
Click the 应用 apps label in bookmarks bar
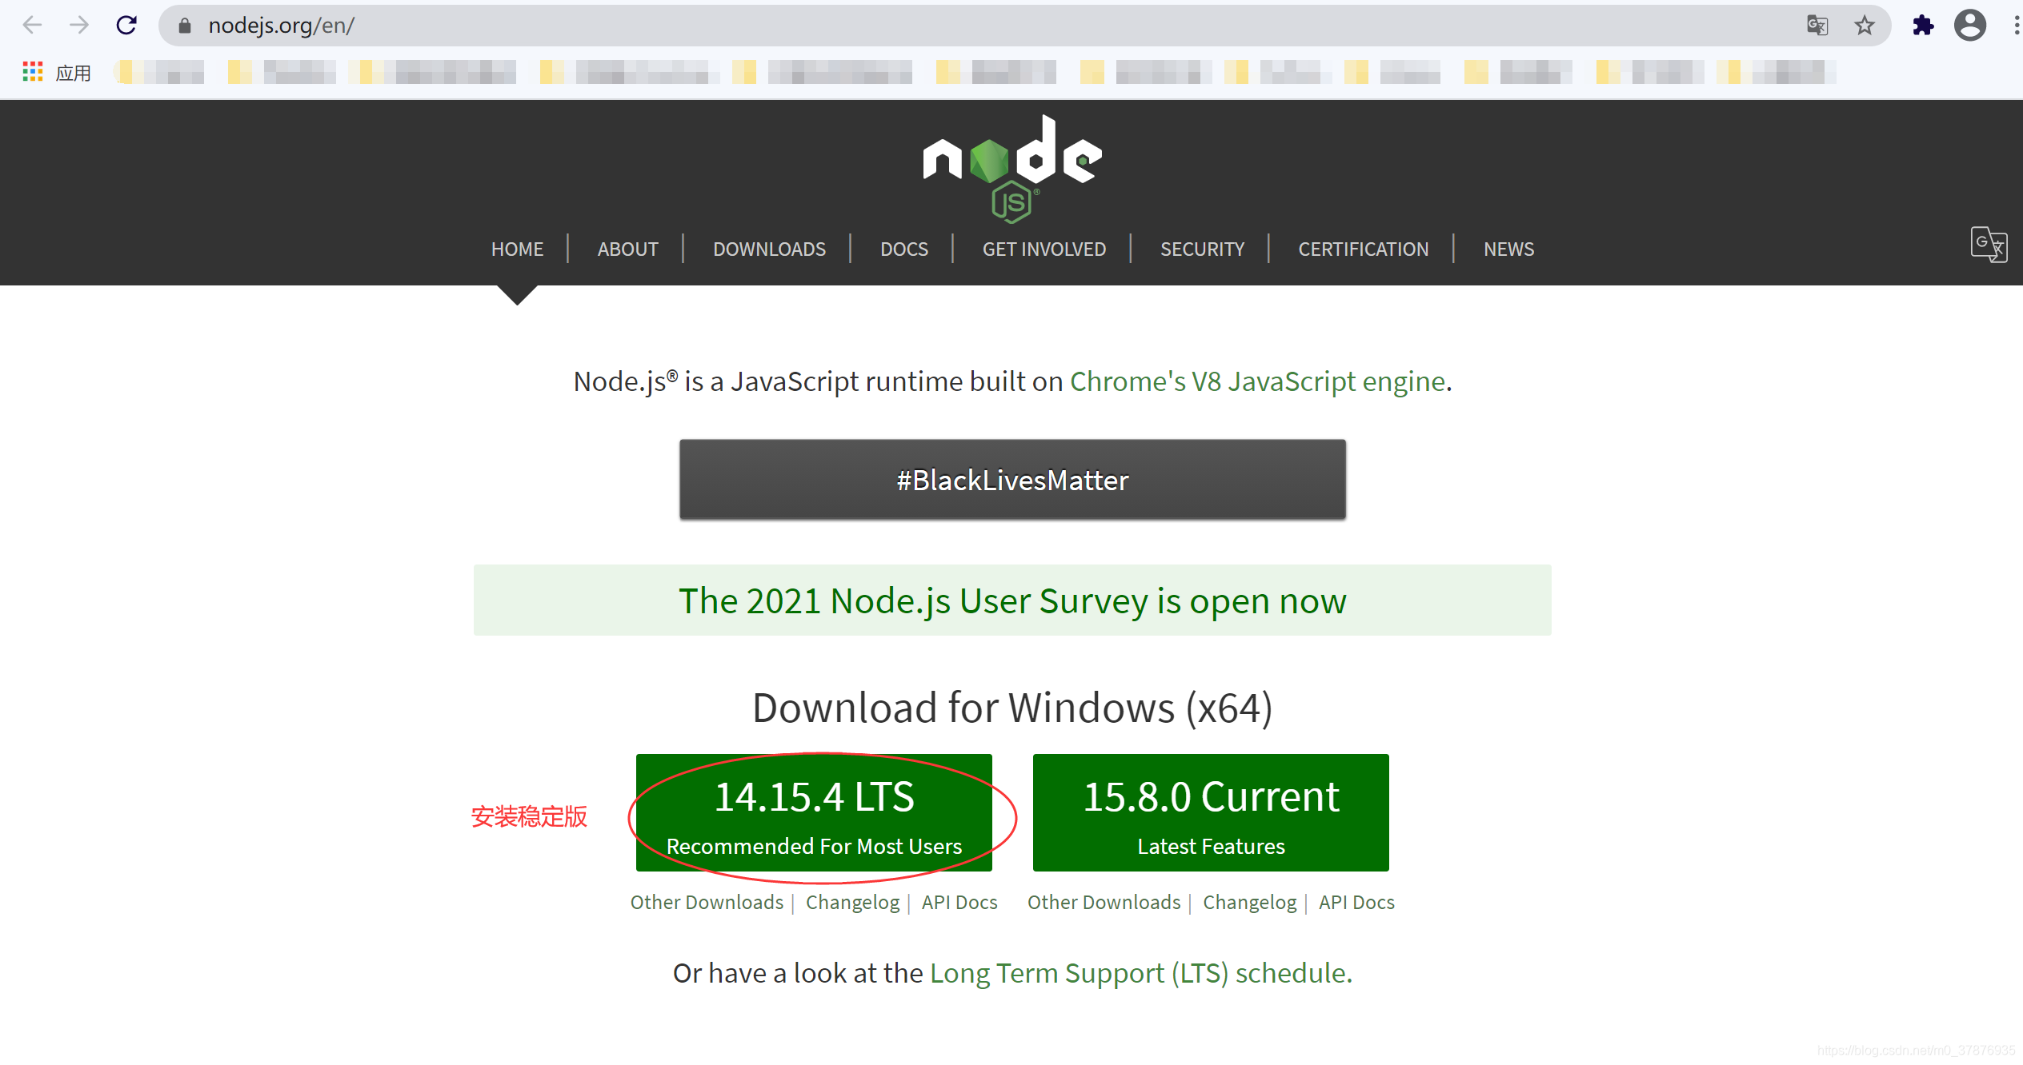point(73,73)
